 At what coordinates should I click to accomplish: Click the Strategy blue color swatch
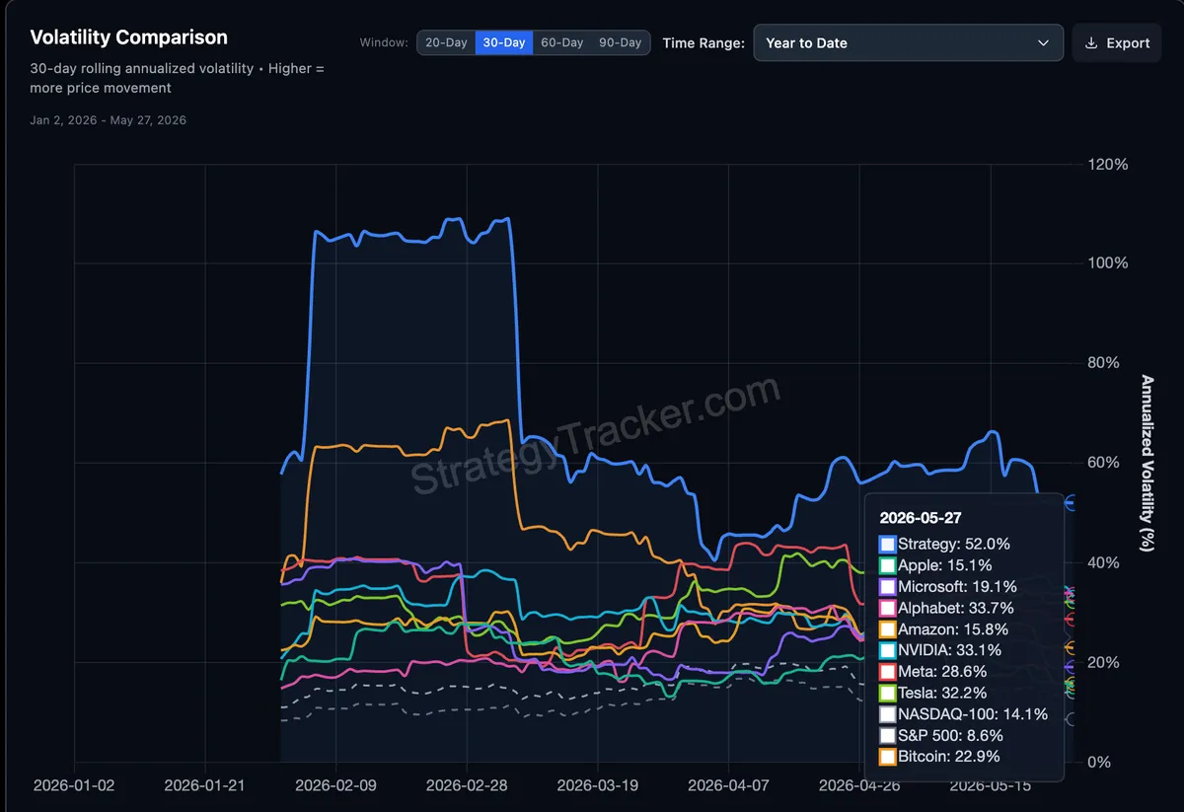pos(887,545)
